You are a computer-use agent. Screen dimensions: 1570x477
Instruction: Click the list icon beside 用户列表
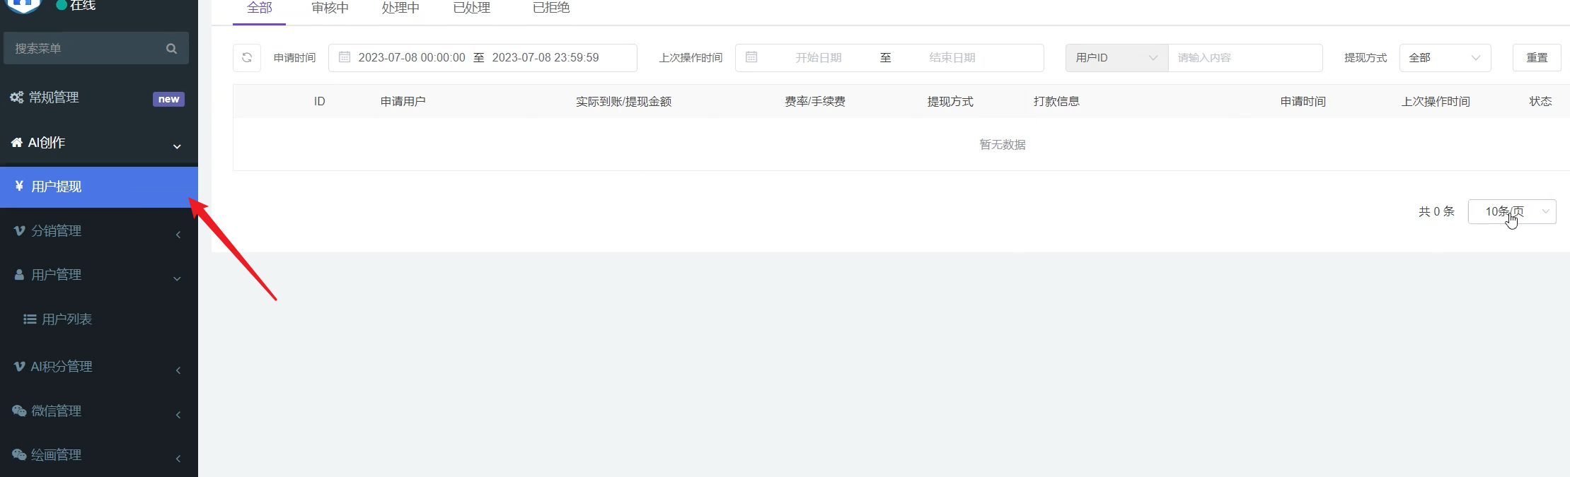[x=30, y=319]
